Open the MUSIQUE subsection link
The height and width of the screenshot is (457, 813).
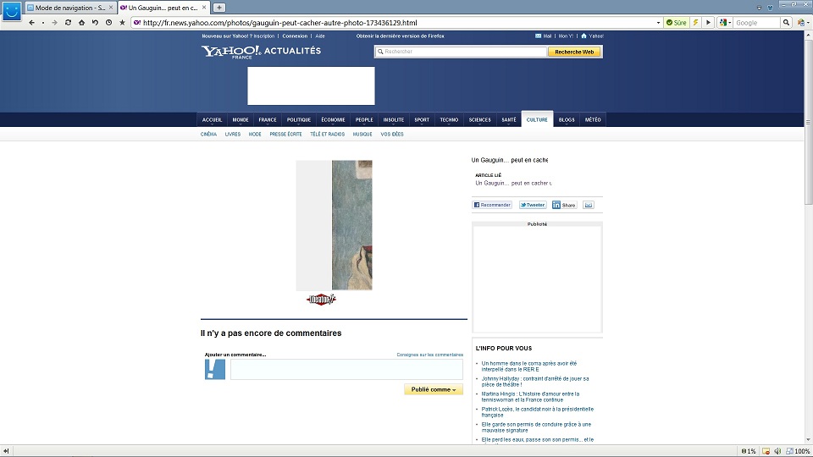point(362,135)
